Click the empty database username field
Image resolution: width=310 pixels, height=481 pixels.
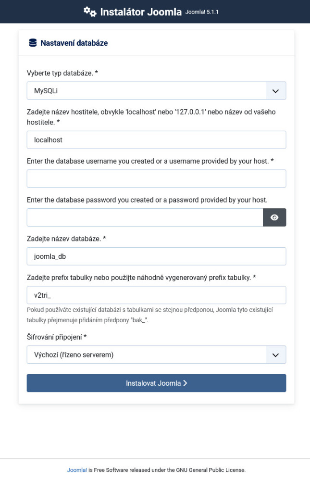click(x=156, y=178)
